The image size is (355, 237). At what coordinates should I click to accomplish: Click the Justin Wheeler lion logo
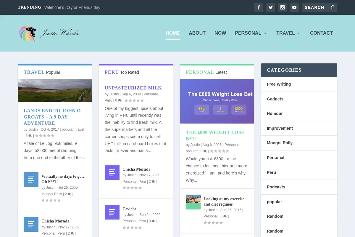click(x=49, y=33)
